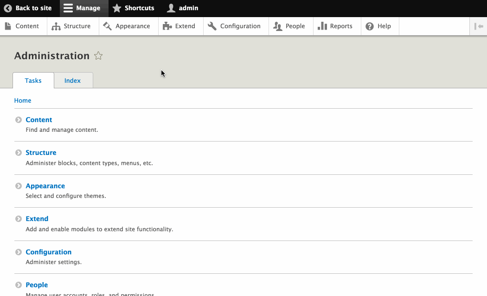
Task: Open the Structure link in task list
Action: click(41, 153)
